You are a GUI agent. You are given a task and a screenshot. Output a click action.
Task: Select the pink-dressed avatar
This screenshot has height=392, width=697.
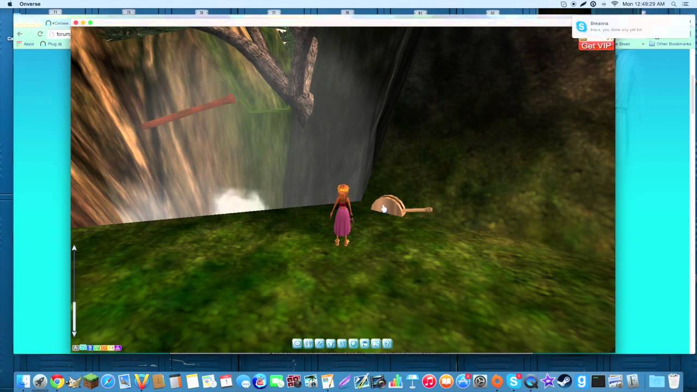coord(343,215)
